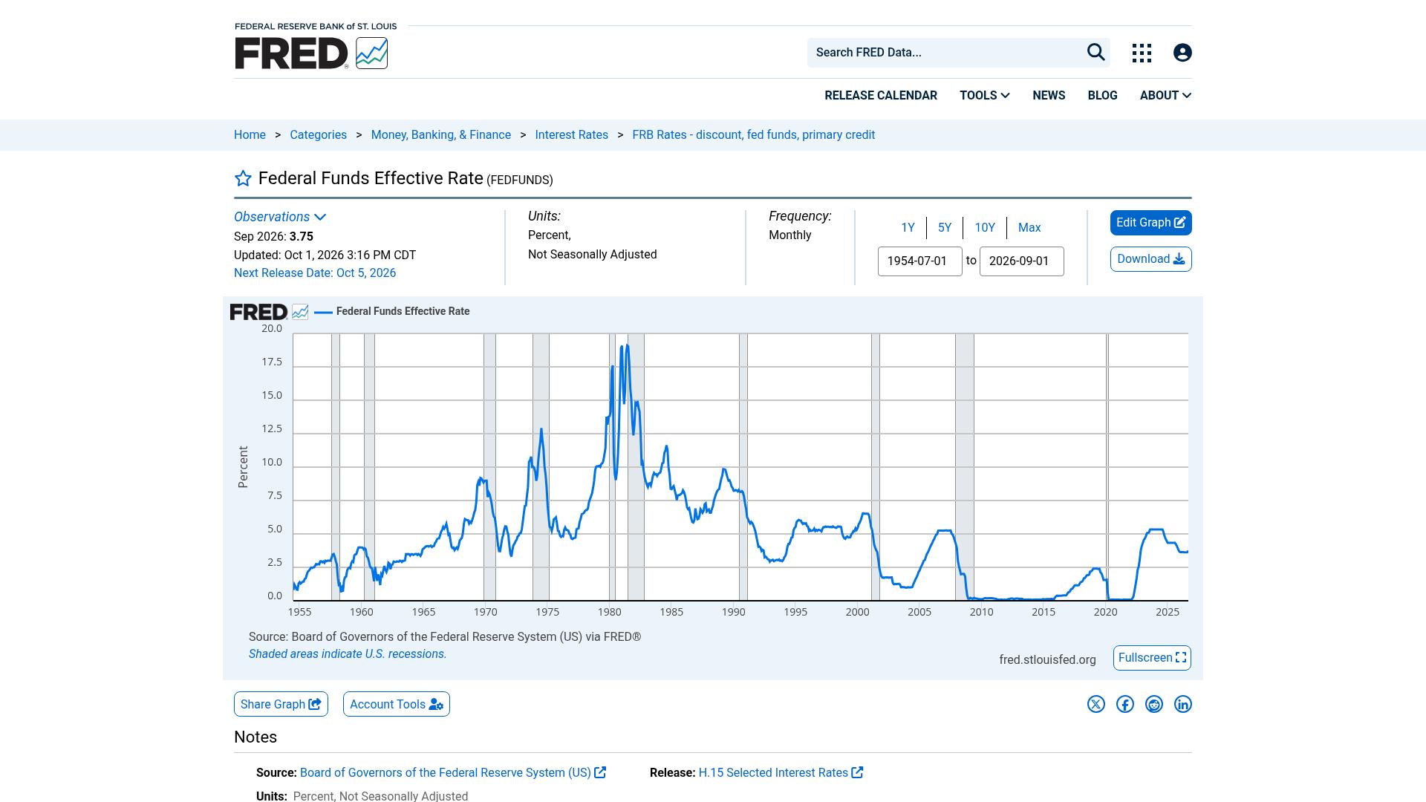Open the user account icon
This screenshot has width=1426, height=802.
click(x=1182, y=53)
